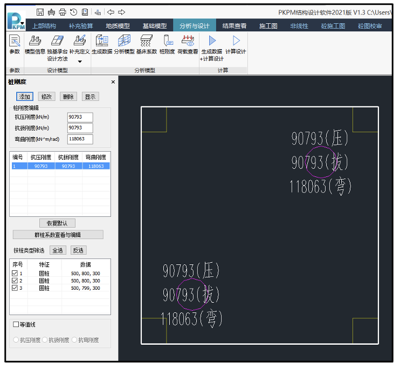Switch to the 施工图 tab
400x368 pixels.
point(268,26)
